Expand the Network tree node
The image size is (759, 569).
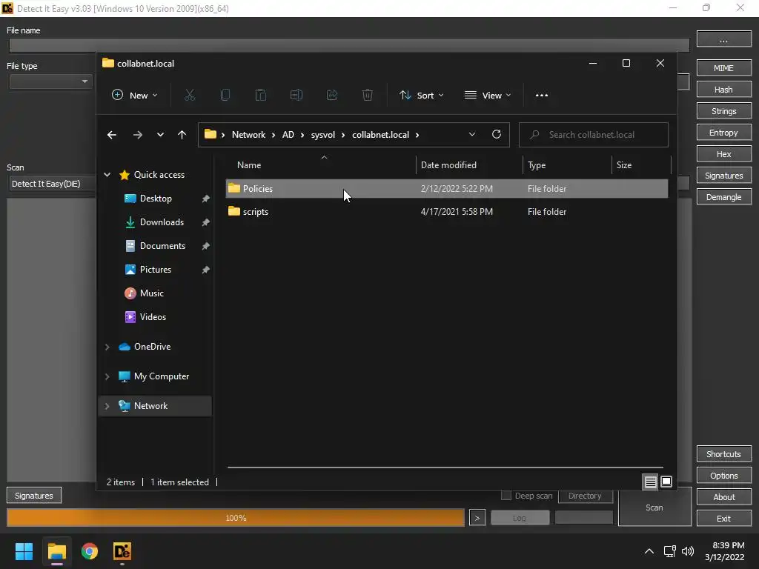(x=107, y=406)
